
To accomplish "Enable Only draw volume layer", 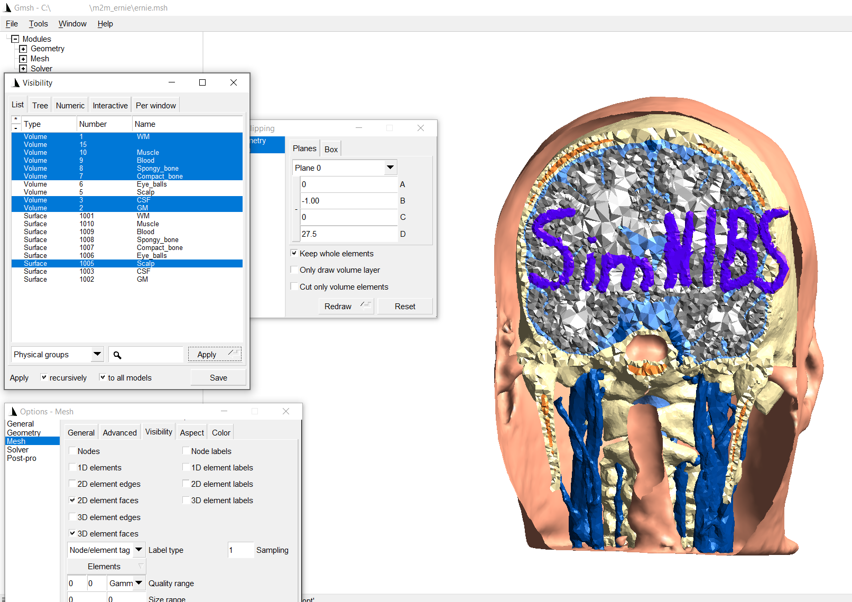I will 294,270.
